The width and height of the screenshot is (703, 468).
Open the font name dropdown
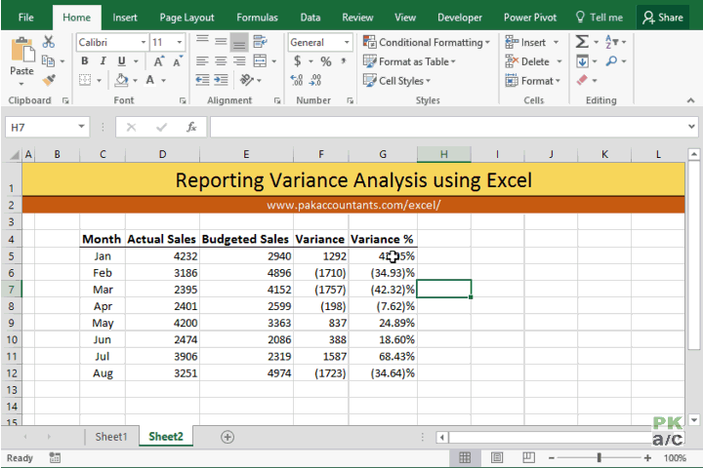coord(144,42)
